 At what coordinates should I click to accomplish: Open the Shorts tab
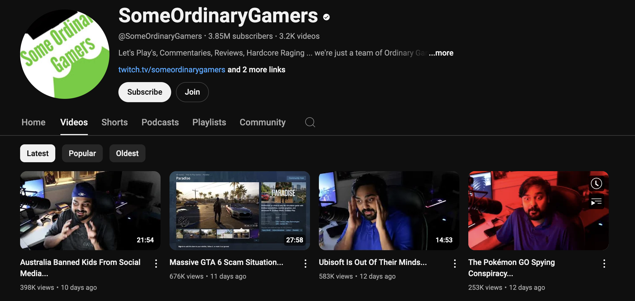(114, 122)
